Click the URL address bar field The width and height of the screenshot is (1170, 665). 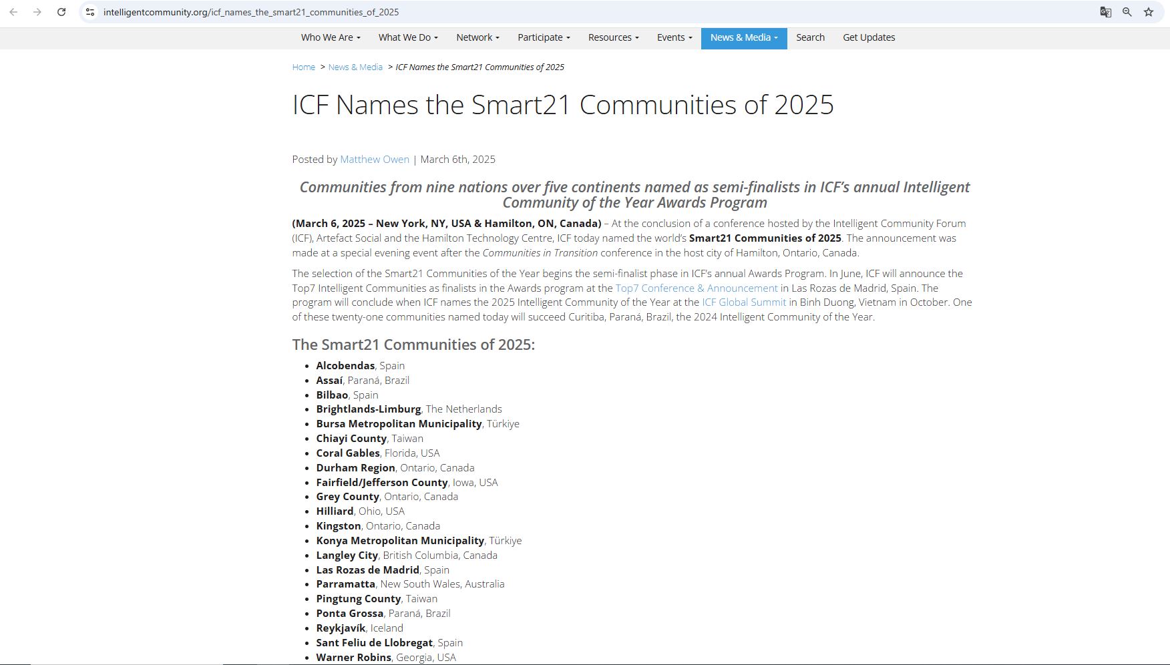pos(534,12)
